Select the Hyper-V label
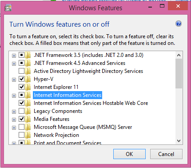The height and width of the screenshot is (168, 191). pos(44,79)
